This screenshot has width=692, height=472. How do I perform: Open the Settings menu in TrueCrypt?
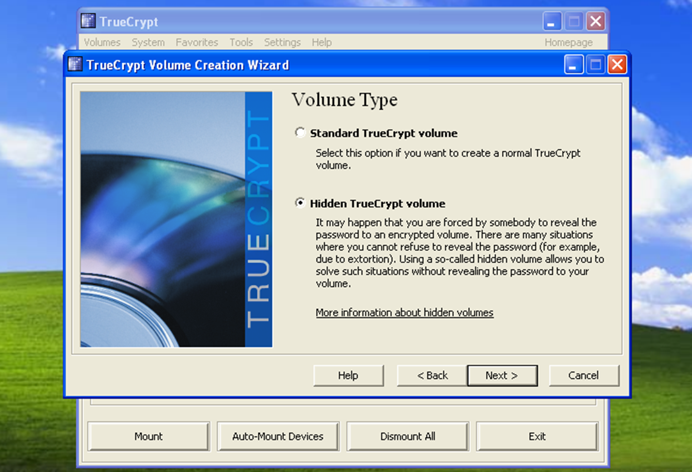pyautogui.click(x=282, y=42)
